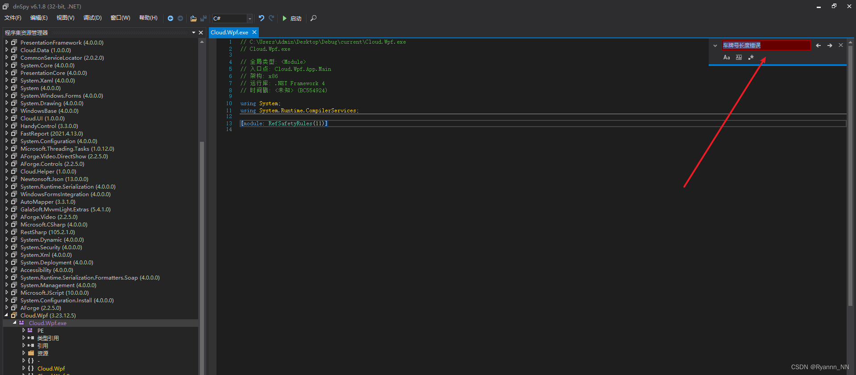Click assembly icon next to HandyControl
856x375 pixels.
coord(14,126)
